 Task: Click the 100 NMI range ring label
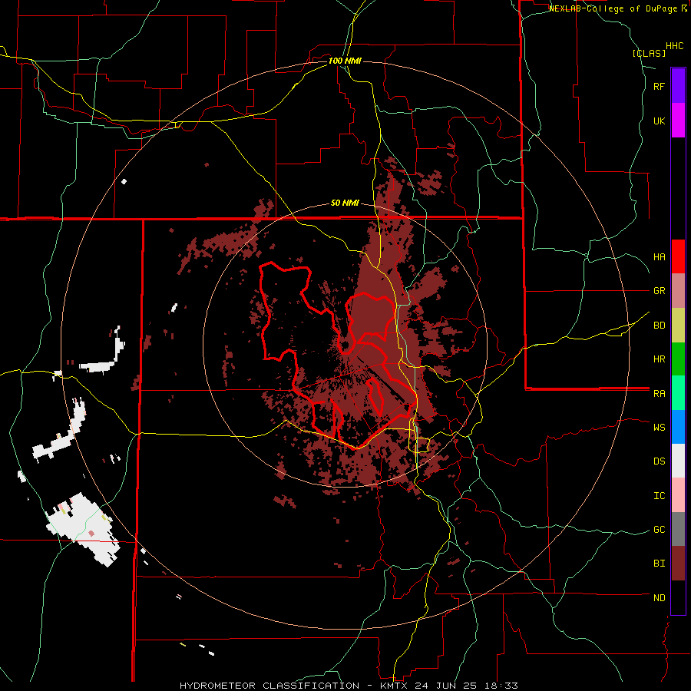345,61
